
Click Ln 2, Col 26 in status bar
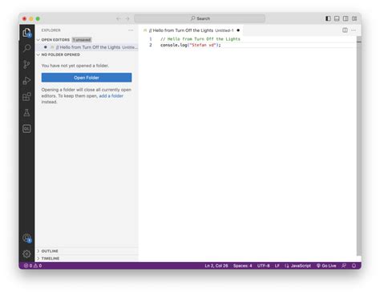click(216, 266)
